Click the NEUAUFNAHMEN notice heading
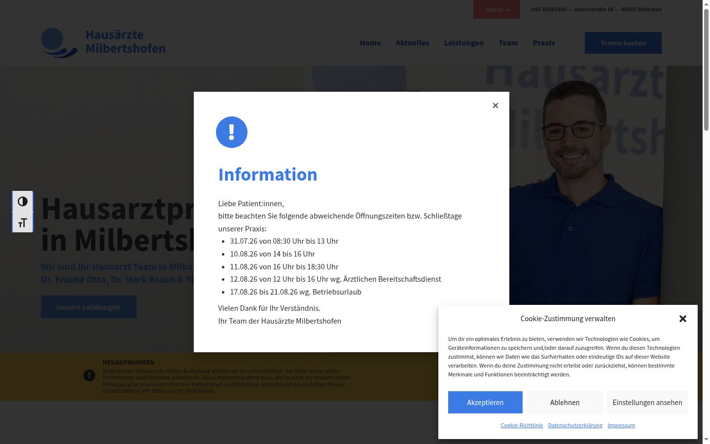The image size is (710, 444). pyautogui.click(x=128, y=362)
